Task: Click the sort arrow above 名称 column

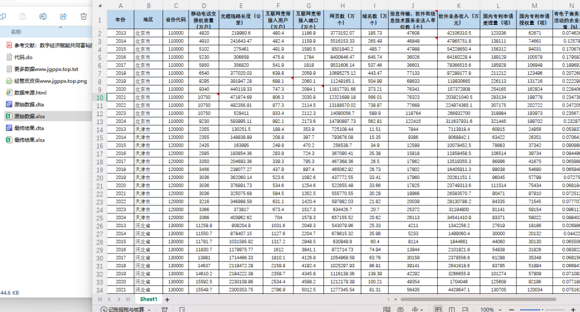Action: (x=61, y=27)
